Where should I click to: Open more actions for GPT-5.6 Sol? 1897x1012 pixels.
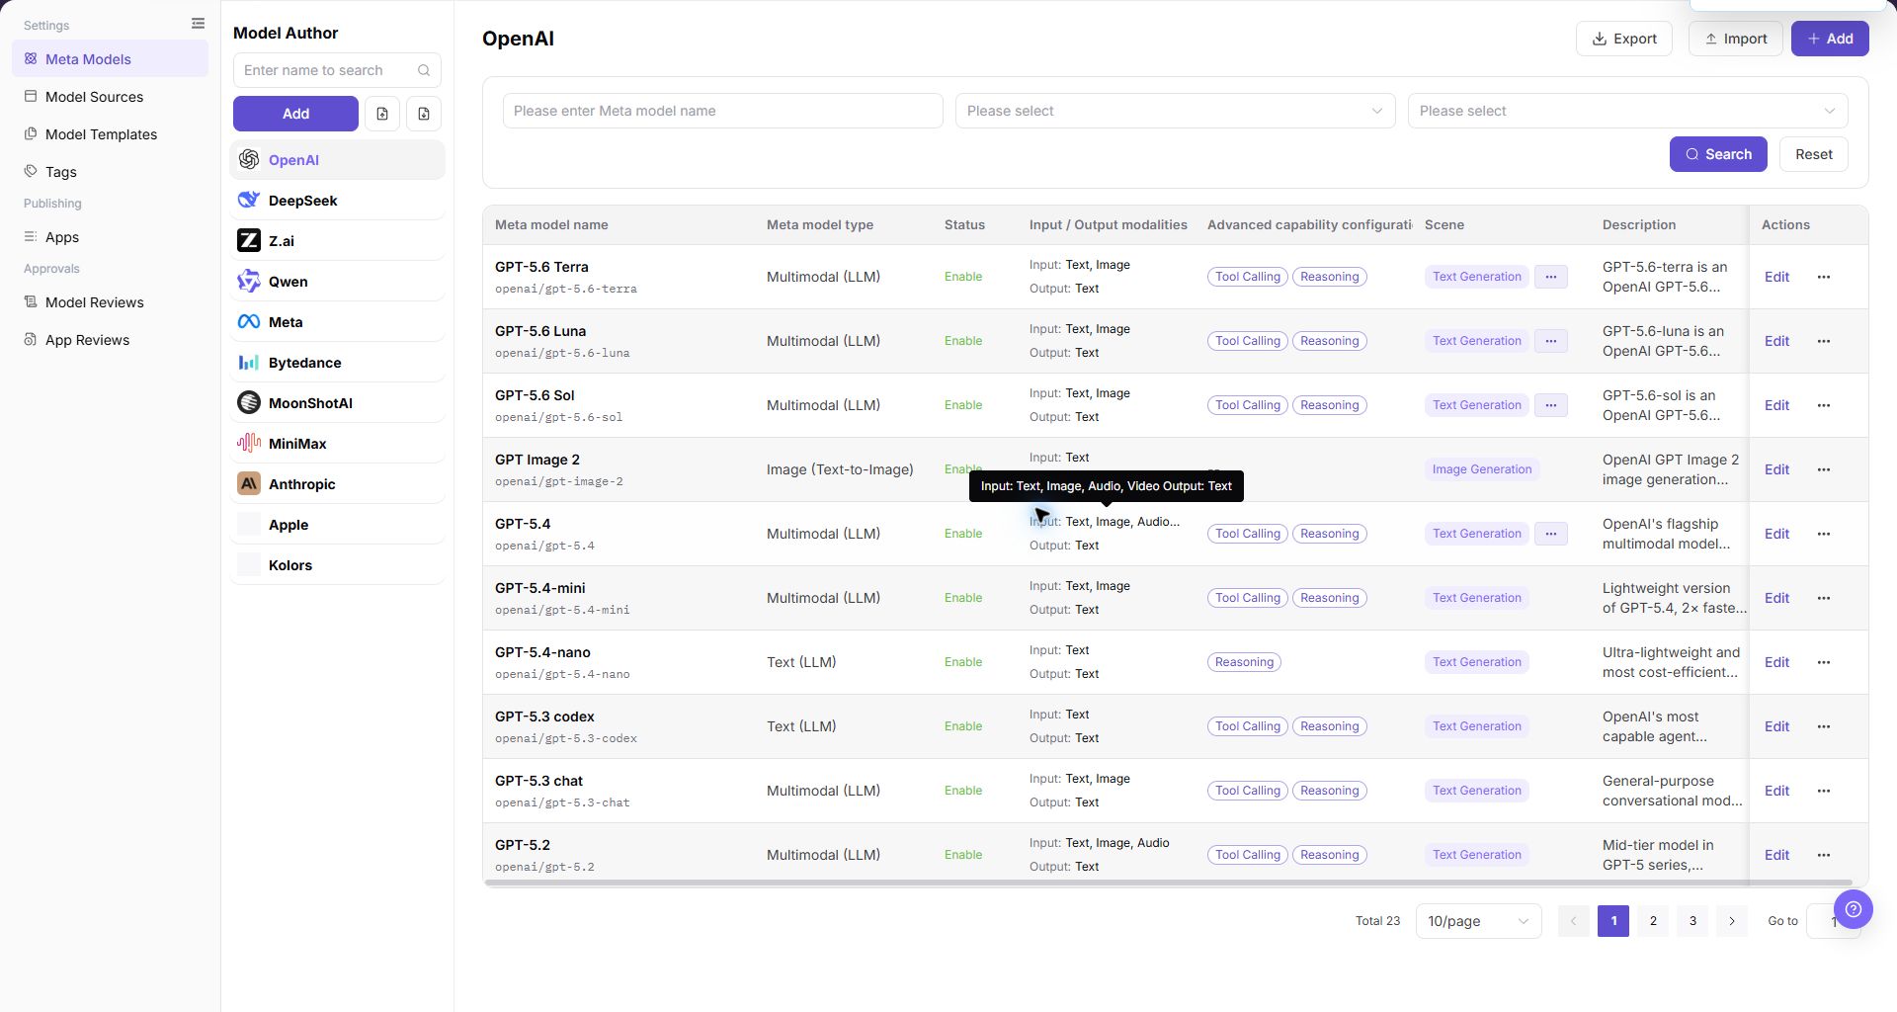(1824, 405)
